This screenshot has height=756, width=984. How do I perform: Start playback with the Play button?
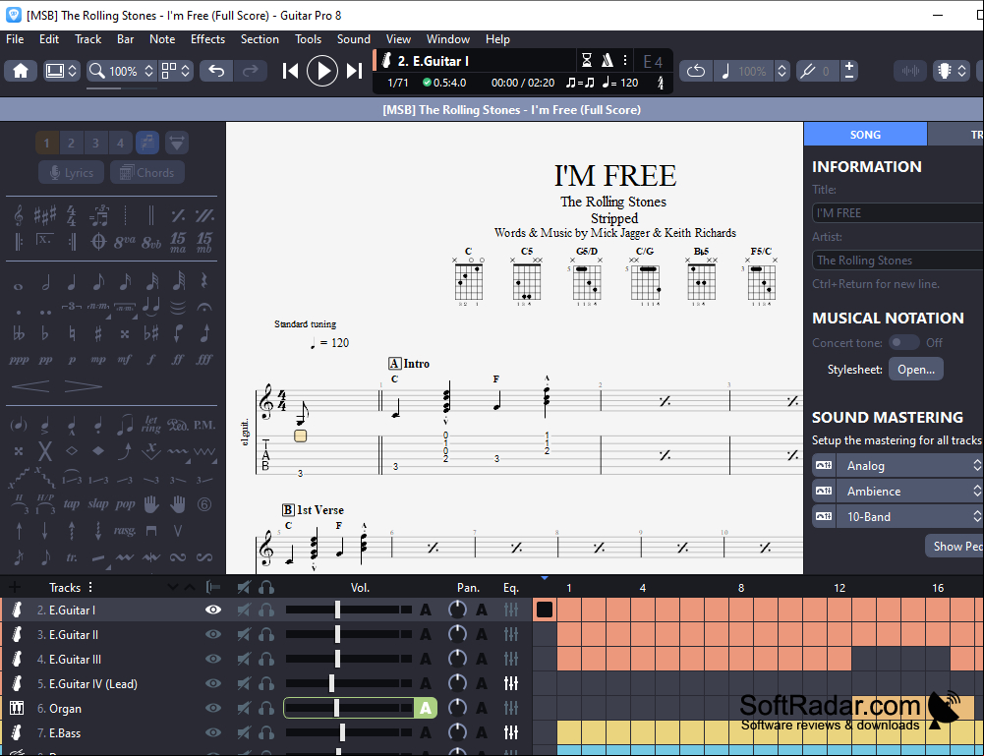[322, 71]
